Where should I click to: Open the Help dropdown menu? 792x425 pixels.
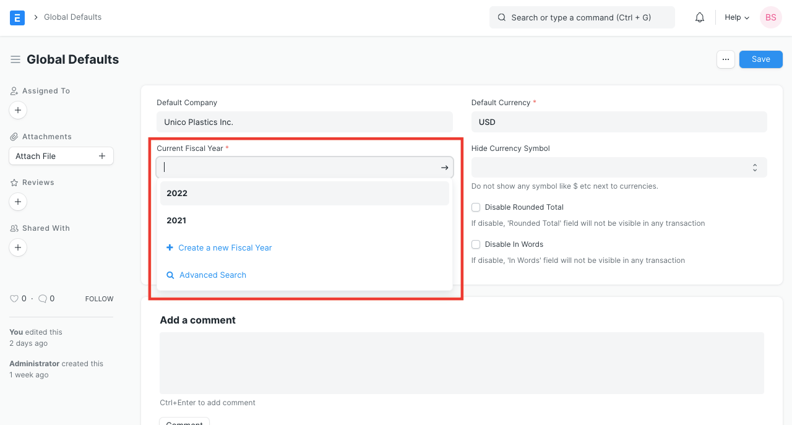tap(737, 17)
